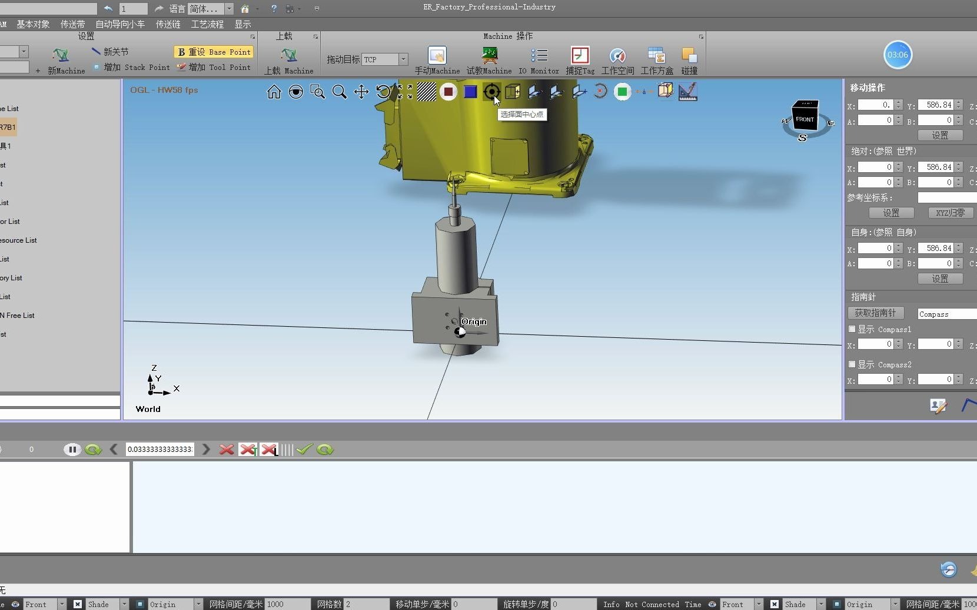Select the Home view icon in viewport toolbar
Screen dimensions: 977x610
[274, 92]
